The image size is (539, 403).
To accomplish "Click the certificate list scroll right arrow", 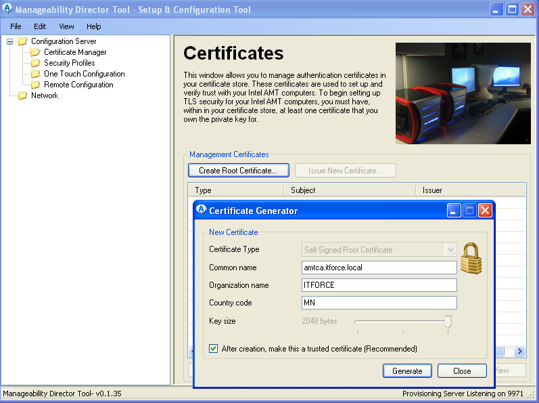I will [x=519, y=351].
